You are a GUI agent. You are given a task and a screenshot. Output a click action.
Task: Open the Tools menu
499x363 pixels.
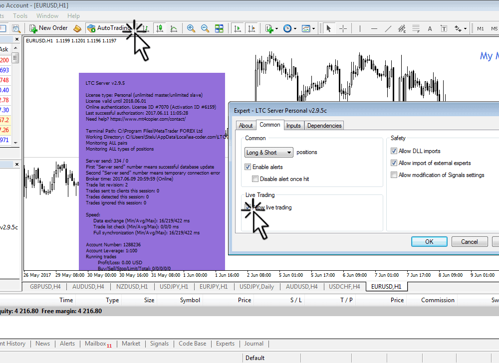pyautogui.click(x=20, y=16)
